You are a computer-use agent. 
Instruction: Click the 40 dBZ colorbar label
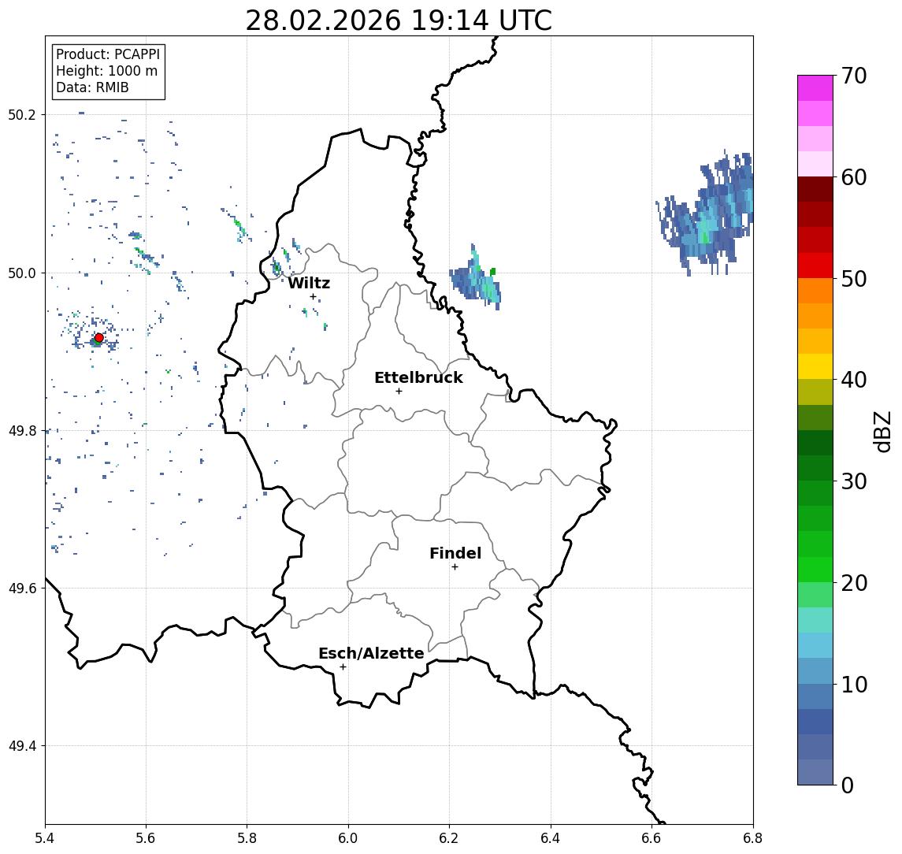coord(854,380)
